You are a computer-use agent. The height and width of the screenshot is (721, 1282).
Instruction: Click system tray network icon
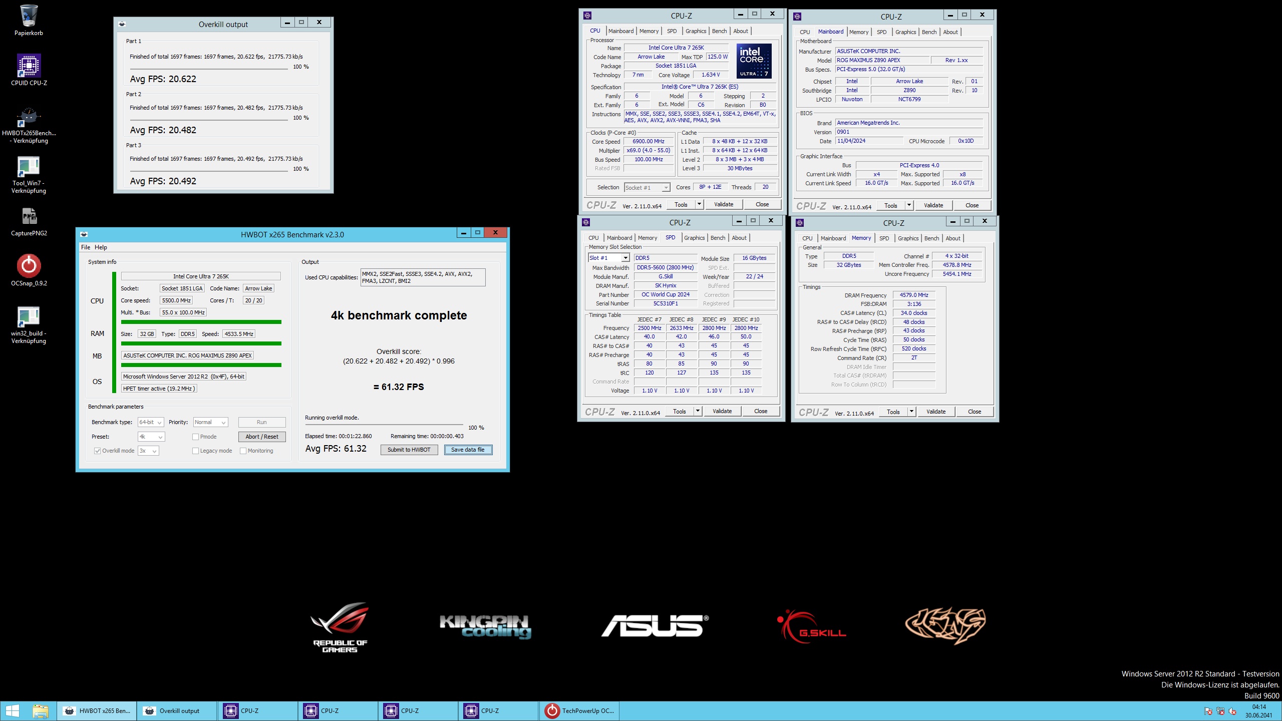pyautogui.click(x=1220, y=711)
